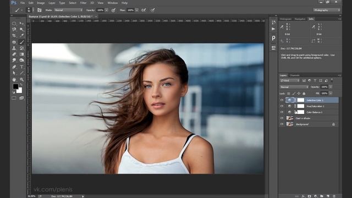
Task: Open the Brush panel toggle in options bar
Action: 39,10
